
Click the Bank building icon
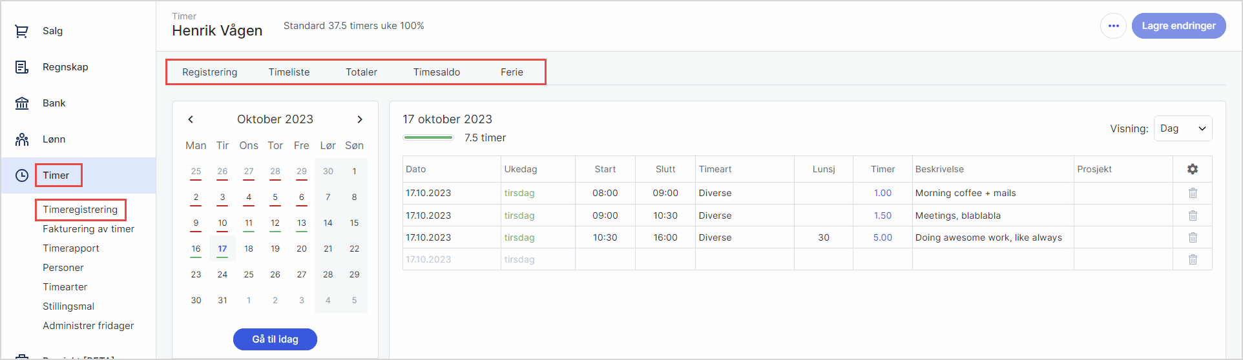coord(22,103)
